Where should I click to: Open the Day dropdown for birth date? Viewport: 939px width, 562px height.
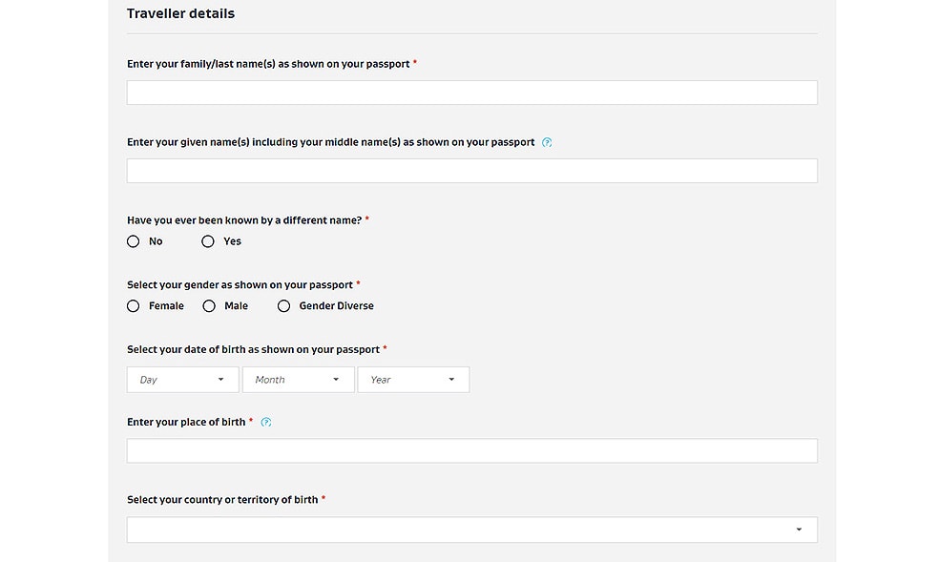coord(182,380)
